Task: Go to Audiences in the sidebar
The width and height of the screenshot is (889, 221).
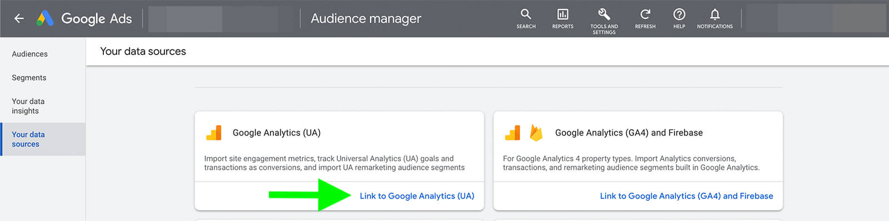Action: point(30,54)
